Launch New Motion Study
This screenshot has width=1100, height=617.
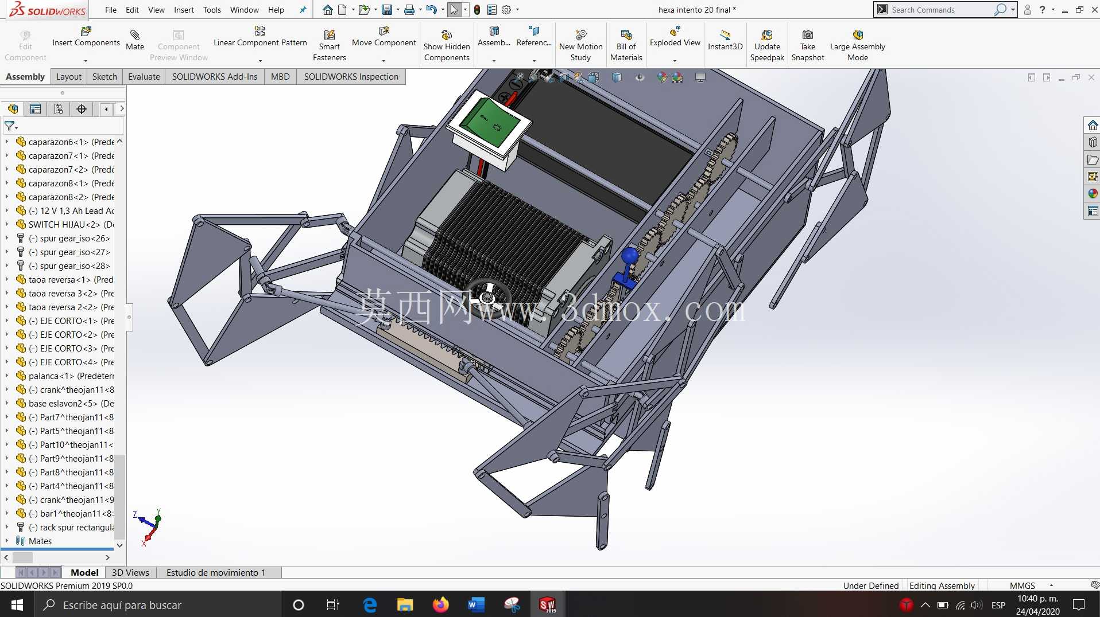pos(581,45)
